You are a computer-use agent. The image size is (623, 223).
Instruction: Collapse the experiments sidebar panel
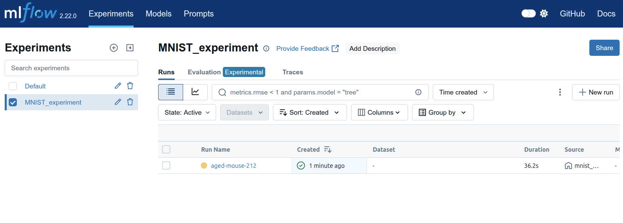(x=130, y=48)
